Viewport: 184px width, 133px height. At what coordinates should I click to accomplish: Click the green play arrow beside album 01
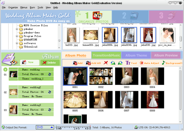point(5,69)
